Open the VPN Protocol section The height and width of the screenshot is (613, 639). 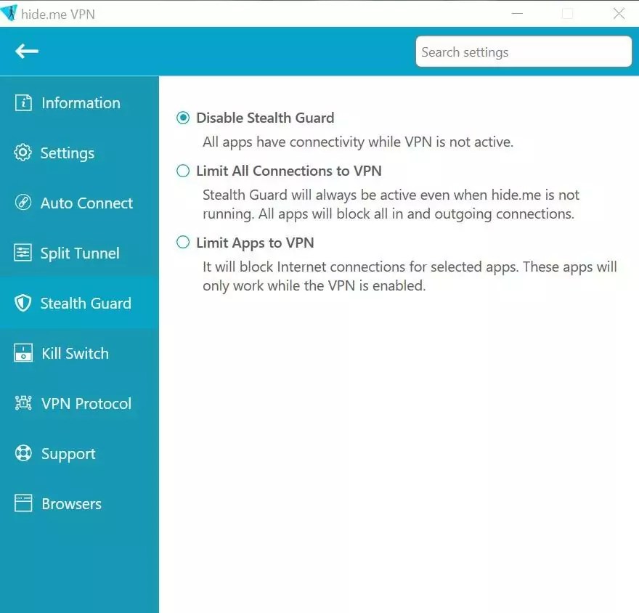point(80,403)
